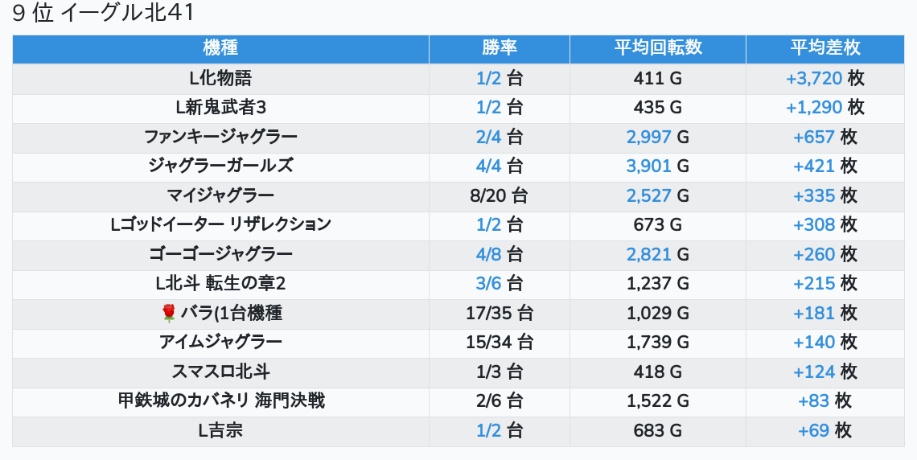The image size is (917, 460).
Task: Open the +308 link for Lゴッドイーター
Action: 814,224
